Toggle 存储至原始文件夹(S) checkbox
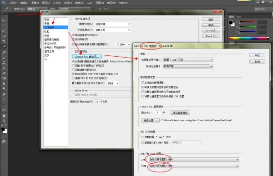The height and width of the screenshot is (176, 273). pyautogui.click(x=73, y=35)
